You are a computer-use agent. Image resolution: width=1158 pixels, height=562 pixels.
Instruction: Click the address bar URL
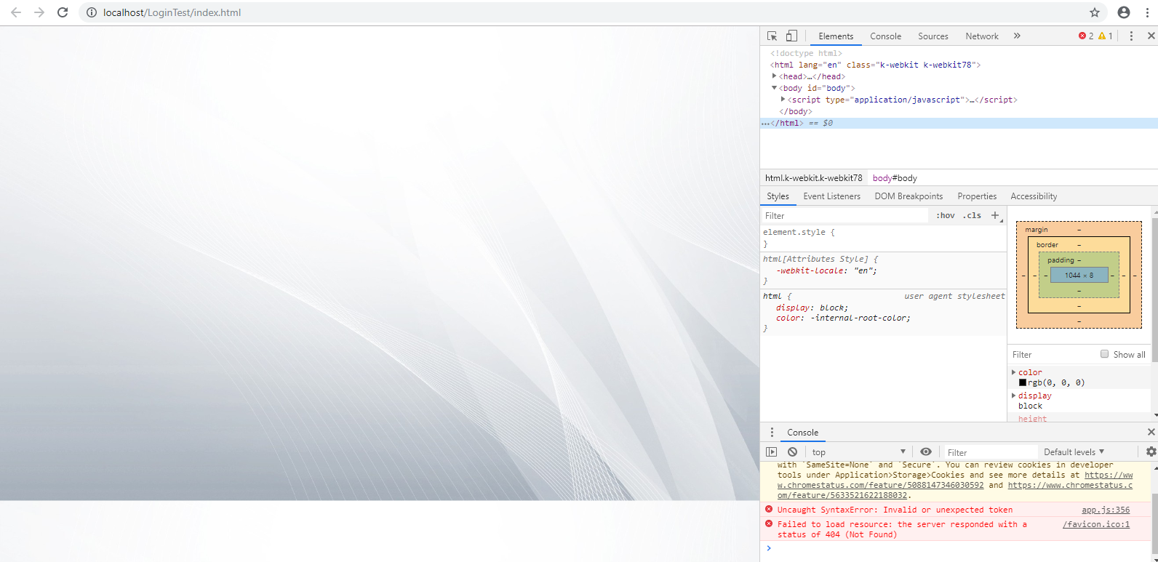tap(172, 12)
